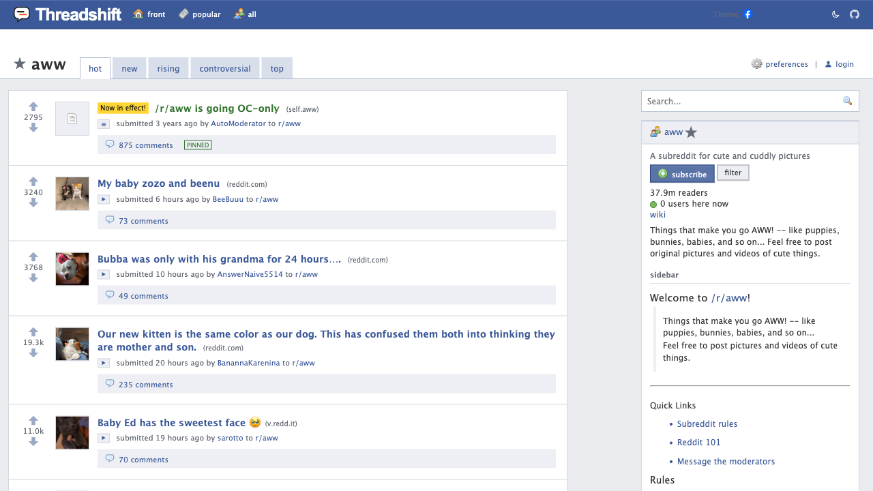Expand media for the Baby Ed post
The height and width of the screenshot is (491, 873).
click(104, 438)
